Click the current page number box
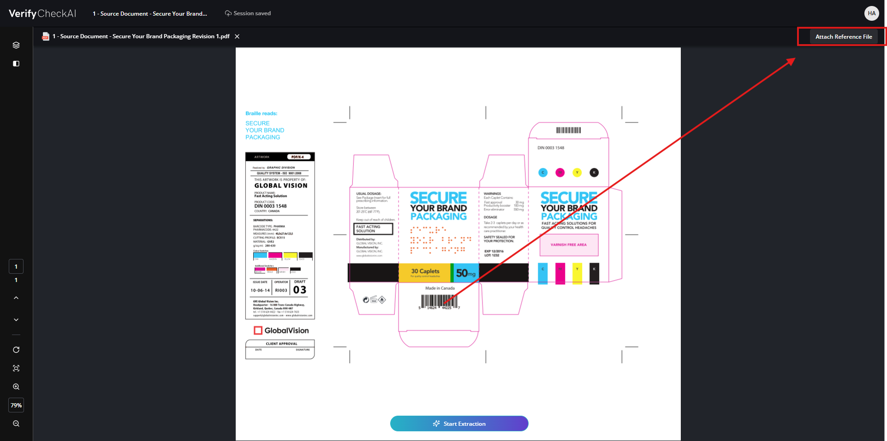The height and width of the screenshot is (441, 887). 16,266
